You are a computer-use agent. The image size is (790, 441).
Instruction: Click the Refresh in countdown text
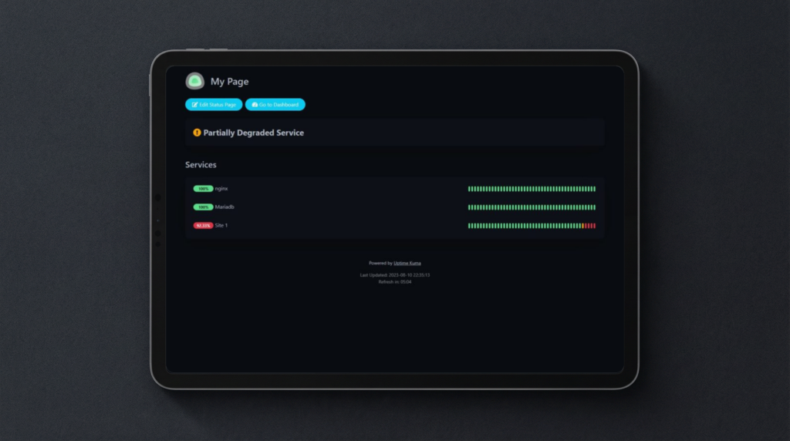(395, 282)
